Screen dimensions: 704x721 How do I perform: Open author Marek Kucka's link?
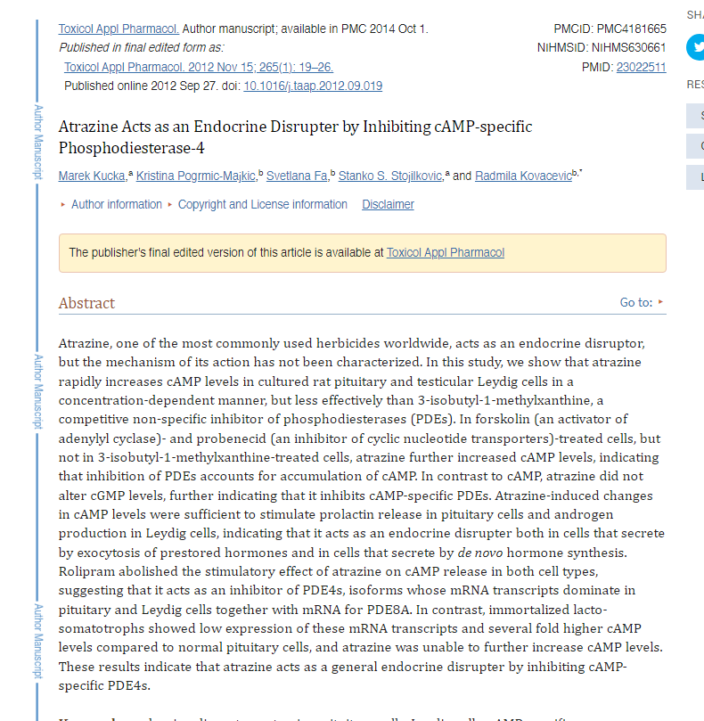[93, 176]
